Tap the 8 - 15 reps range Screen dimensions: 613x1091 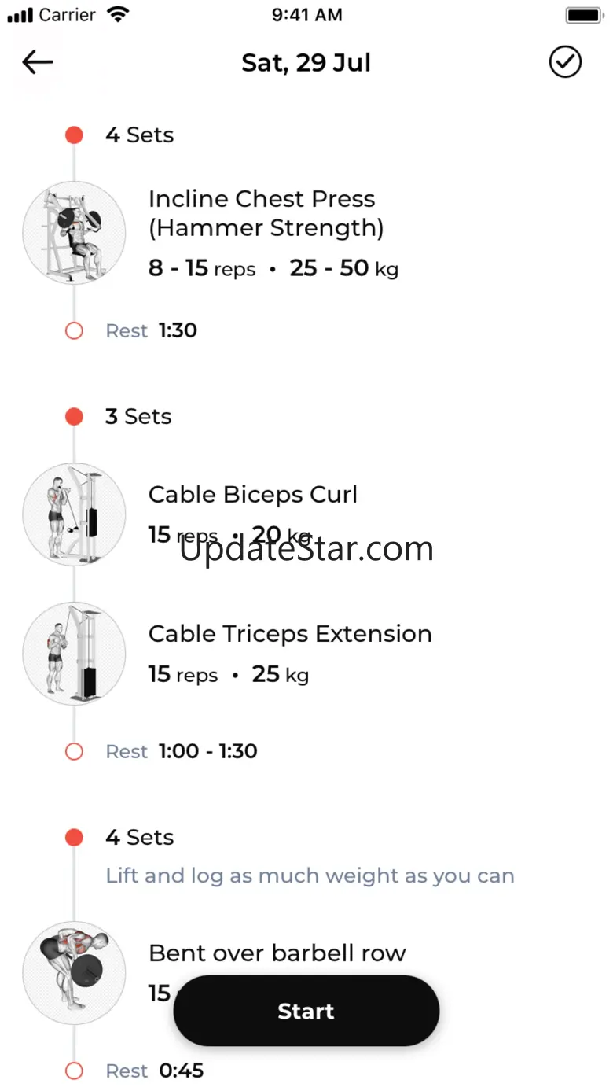[x=202, y=269]
